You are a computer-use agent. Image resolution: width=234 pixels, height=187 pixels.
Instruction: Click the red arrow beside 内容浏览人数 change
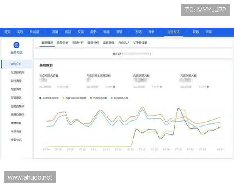208,86
